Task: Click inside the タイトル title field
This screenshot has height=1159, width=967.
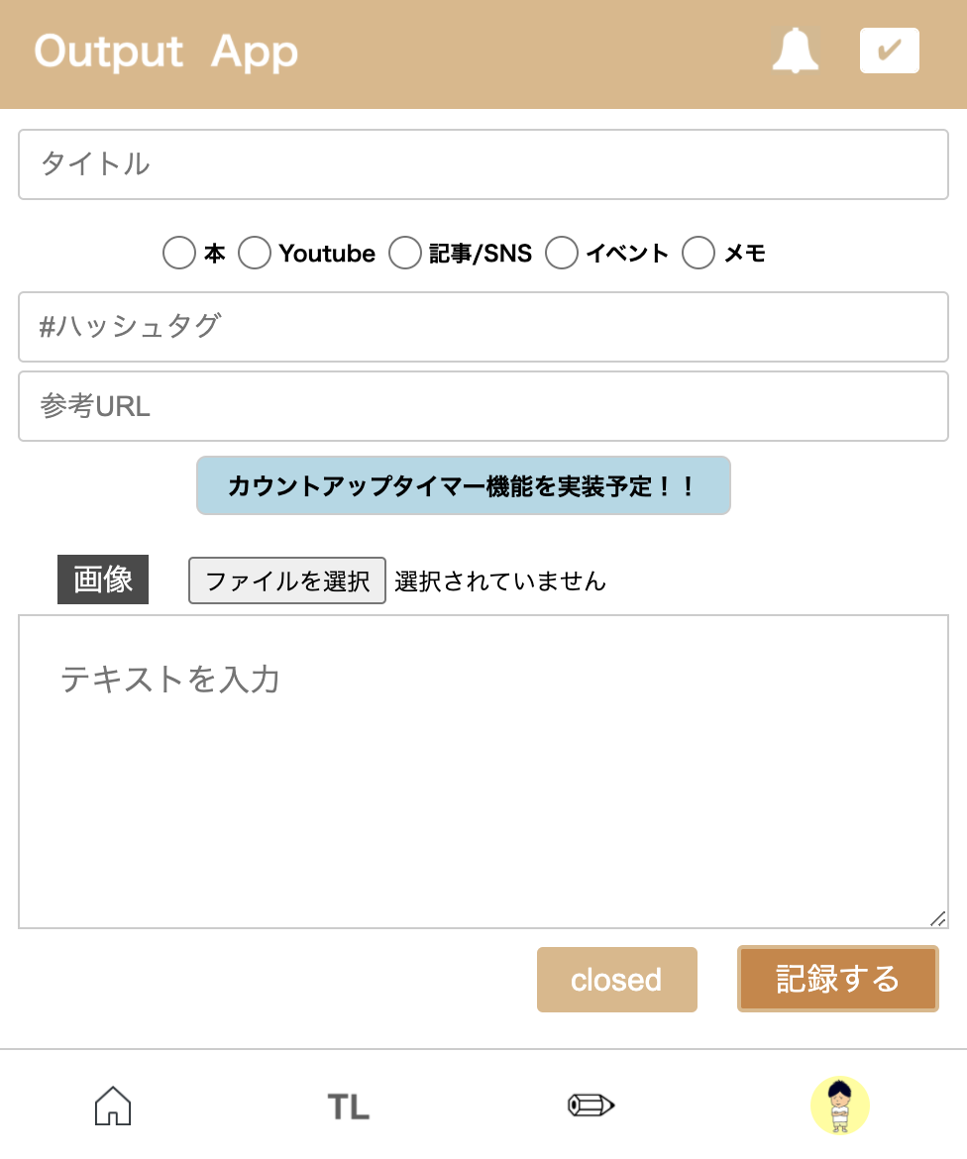Action: (483, 164)
